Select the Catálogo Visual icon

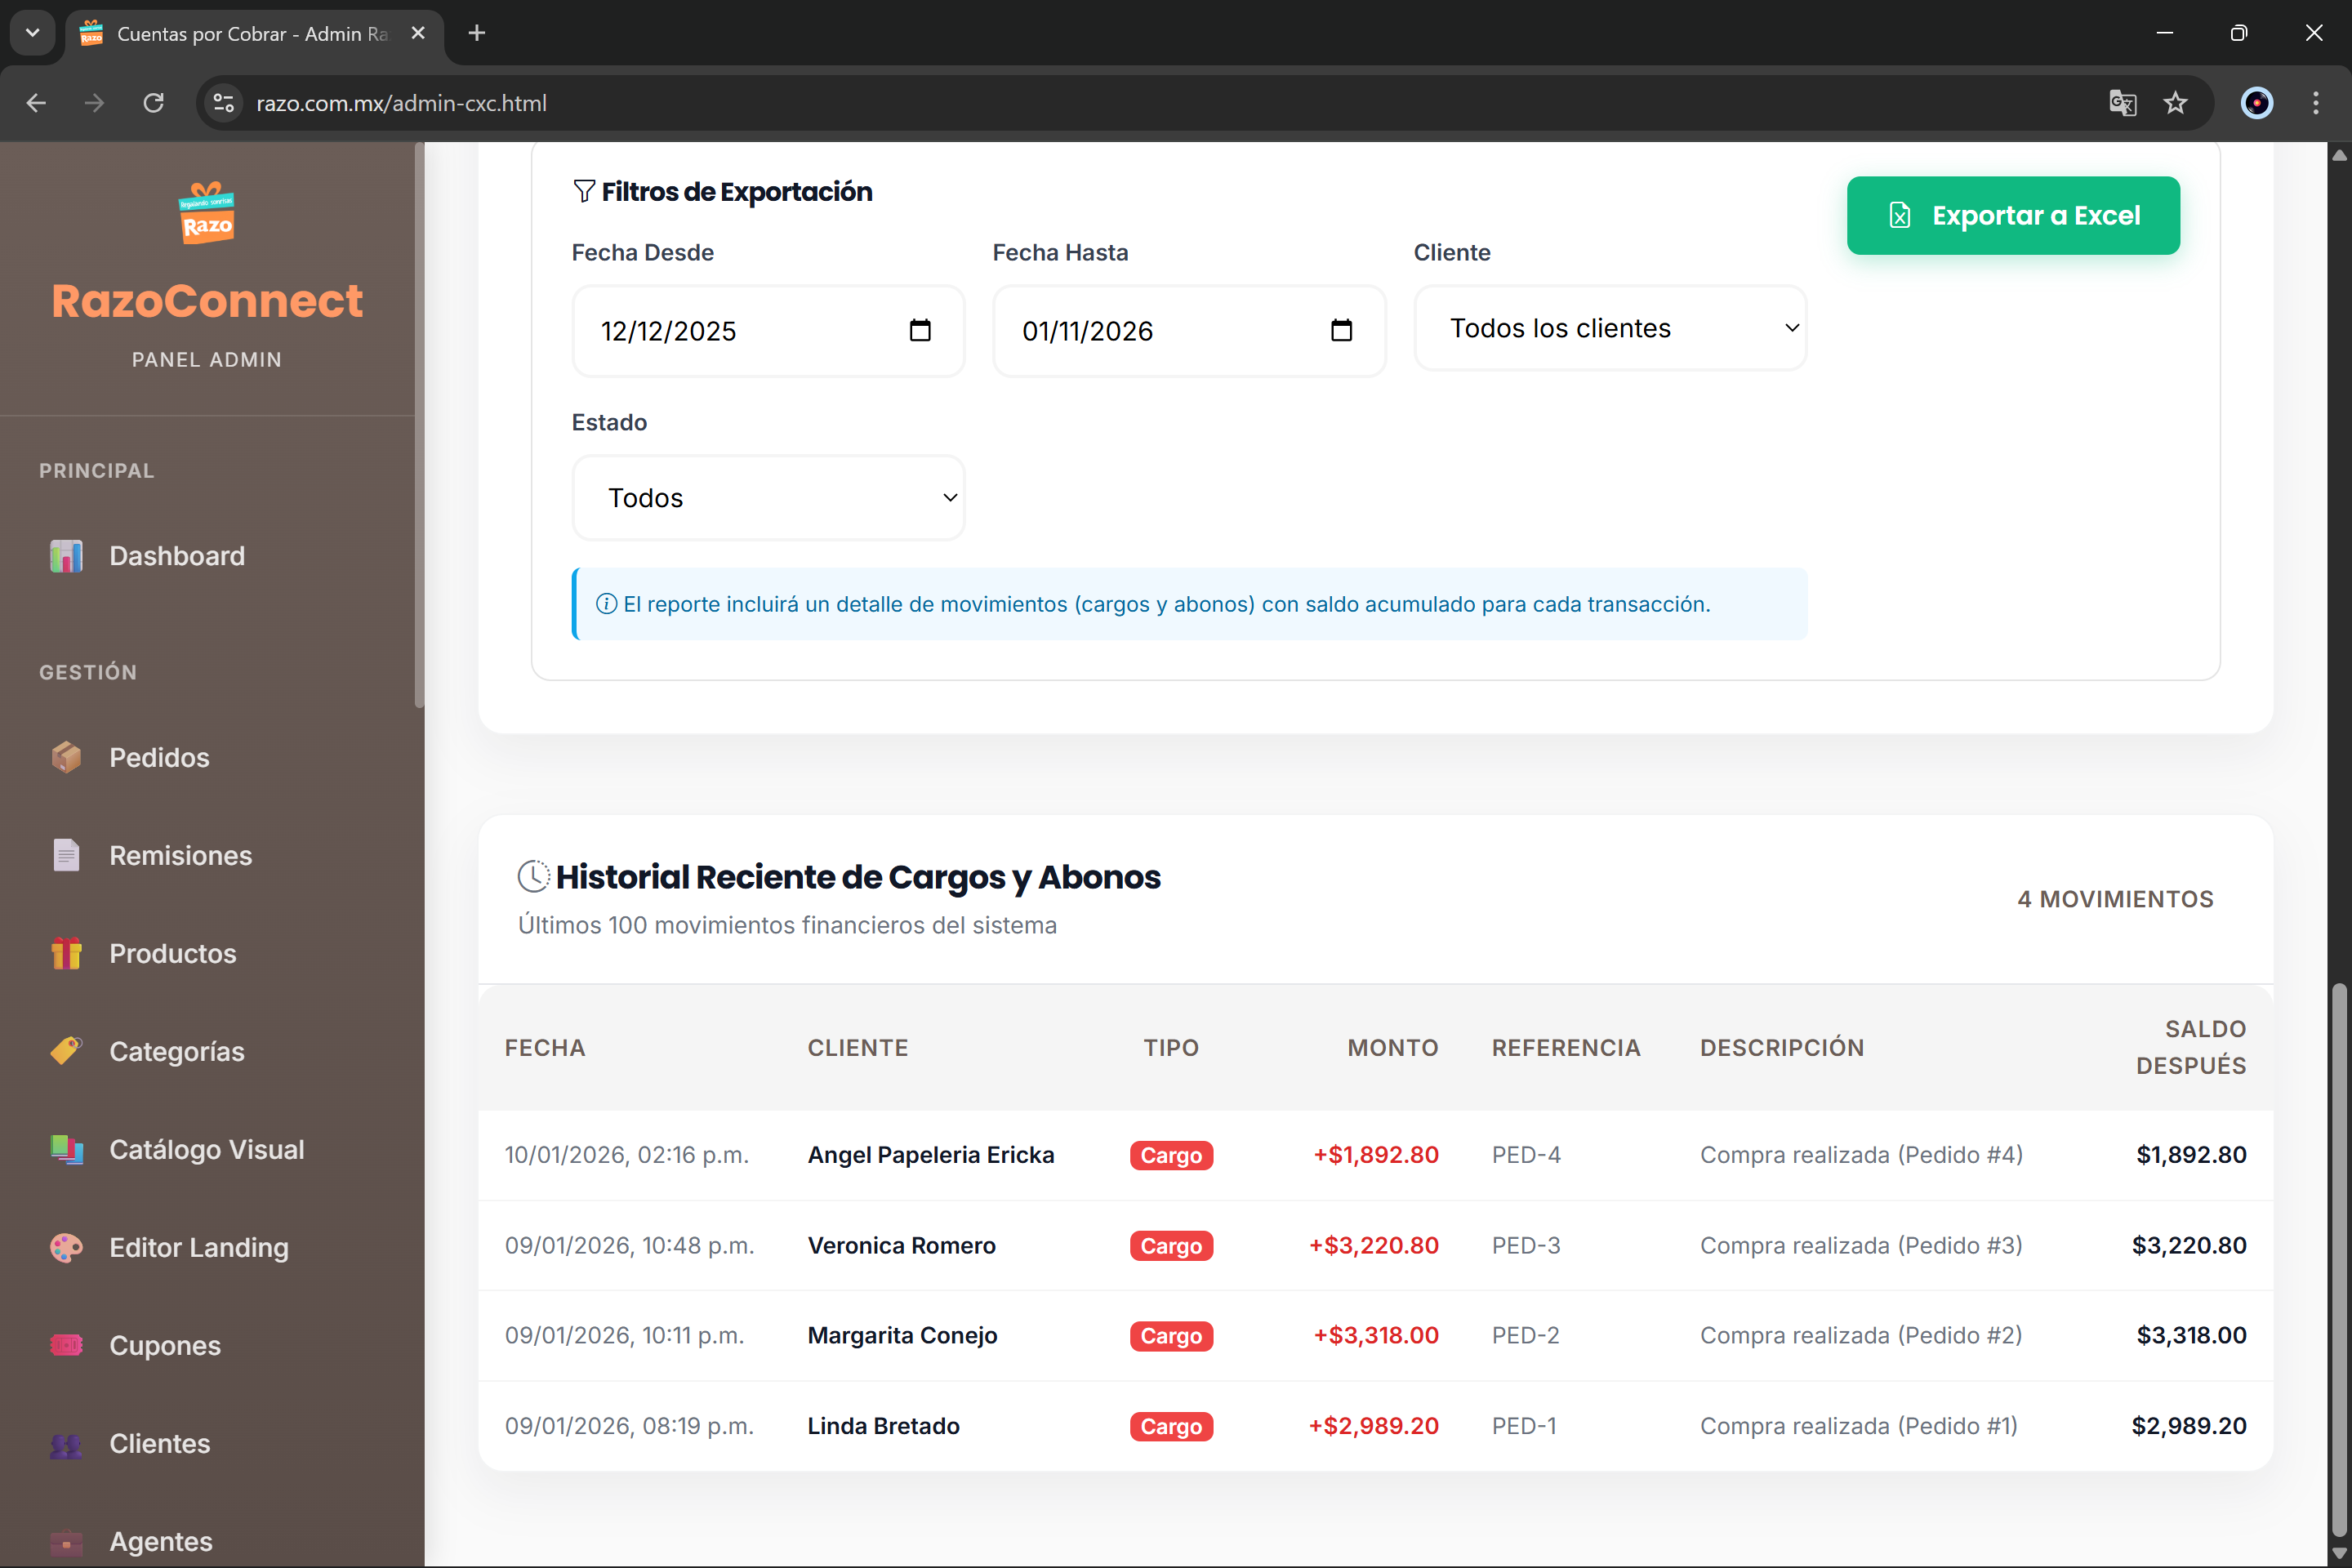click(x=66, y=1149)
